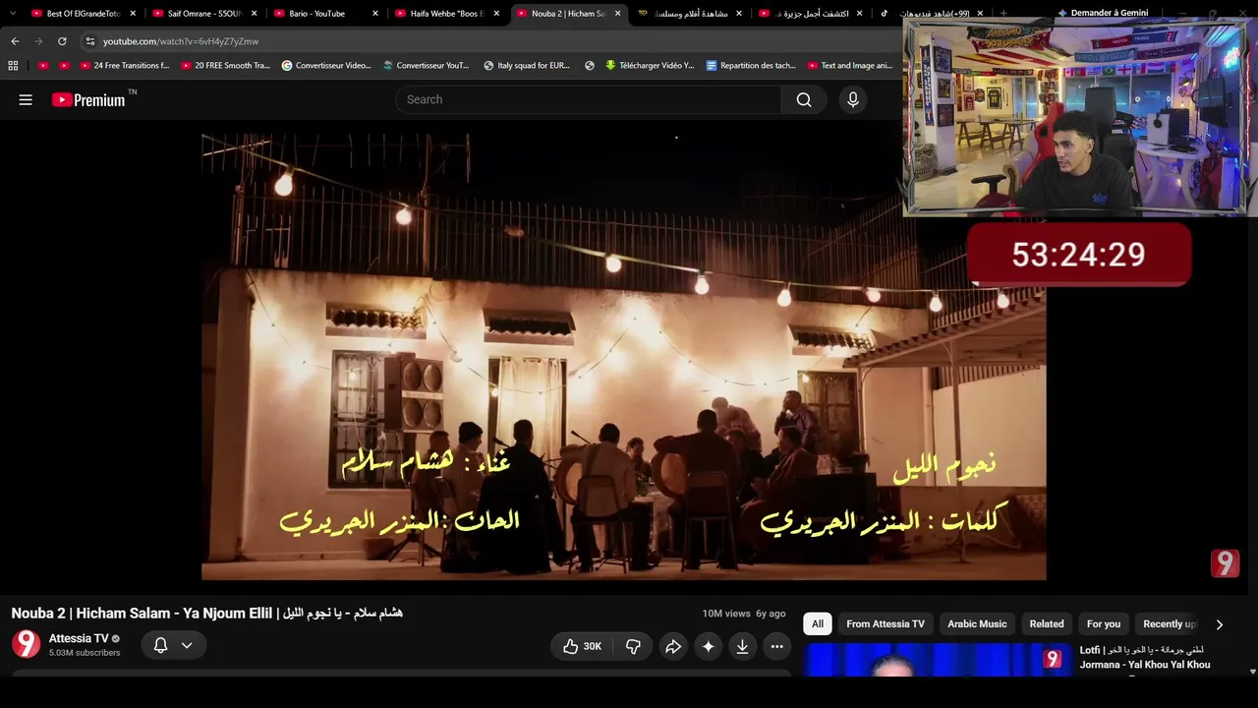
Task: Close the Nouba 2 Hicham Salam tab
Action: pos(618,14)
